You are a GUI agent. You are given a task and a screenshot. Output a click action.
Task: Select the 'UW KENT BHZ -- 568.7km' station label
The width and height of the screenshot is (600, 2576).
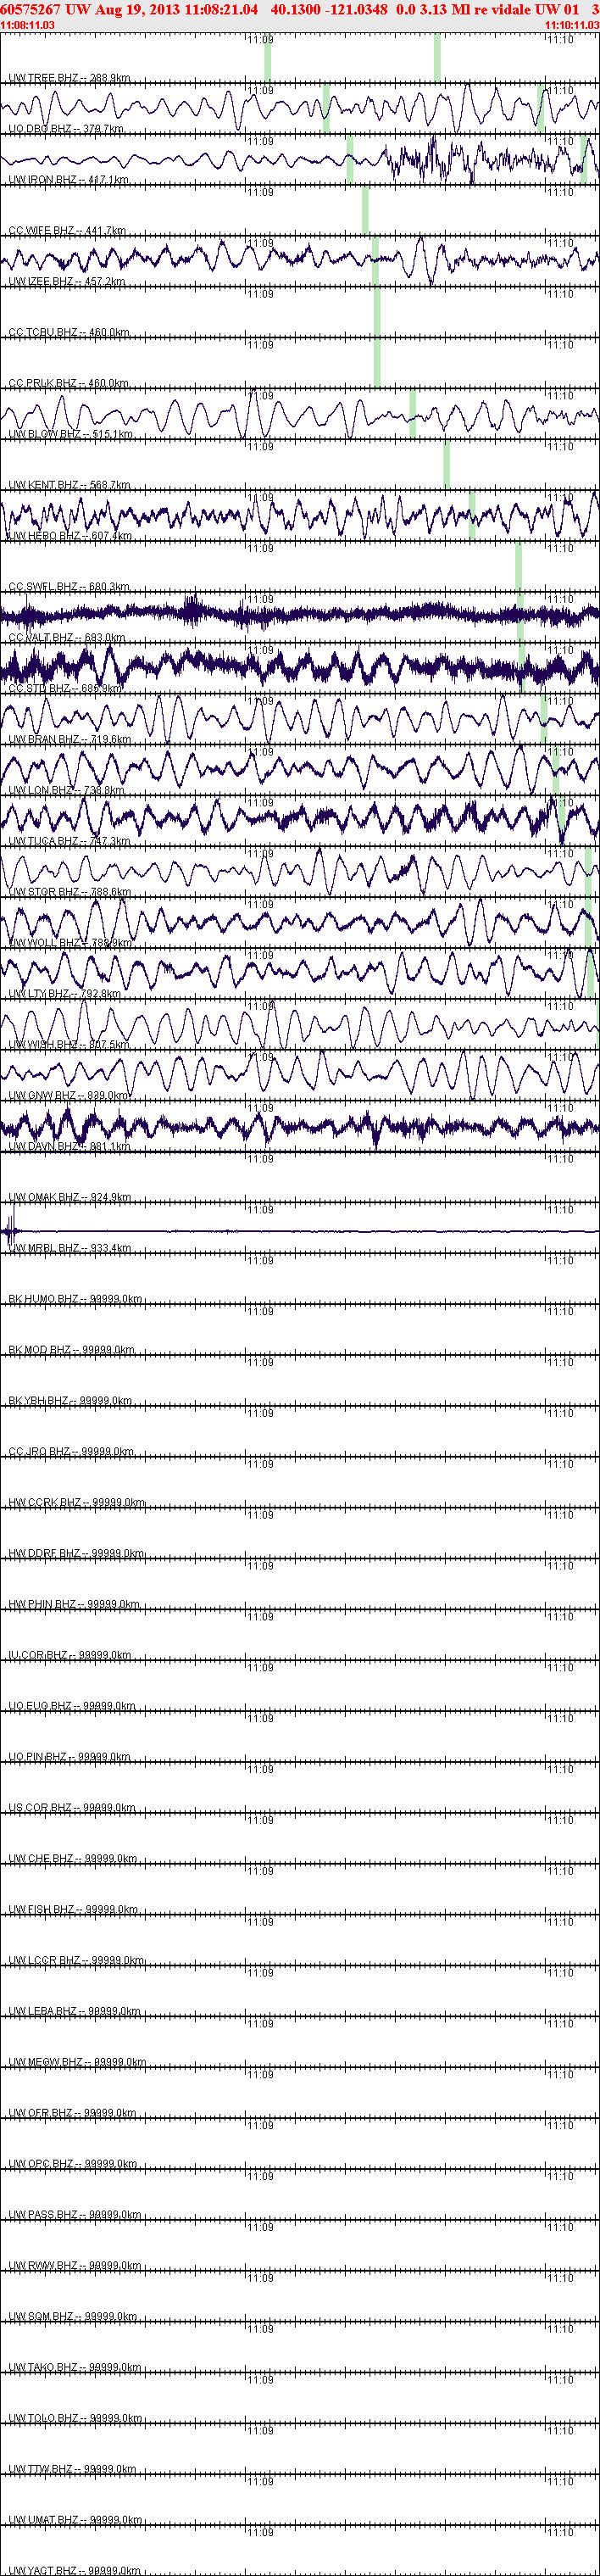[69, 486]
